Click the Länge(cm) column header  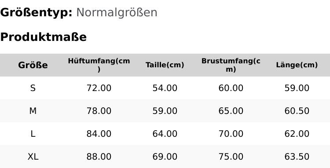297,65
